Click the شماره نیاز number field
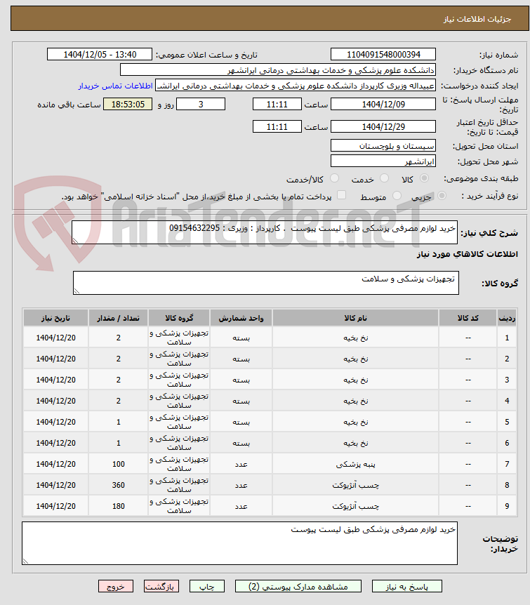 click(383, 55)
